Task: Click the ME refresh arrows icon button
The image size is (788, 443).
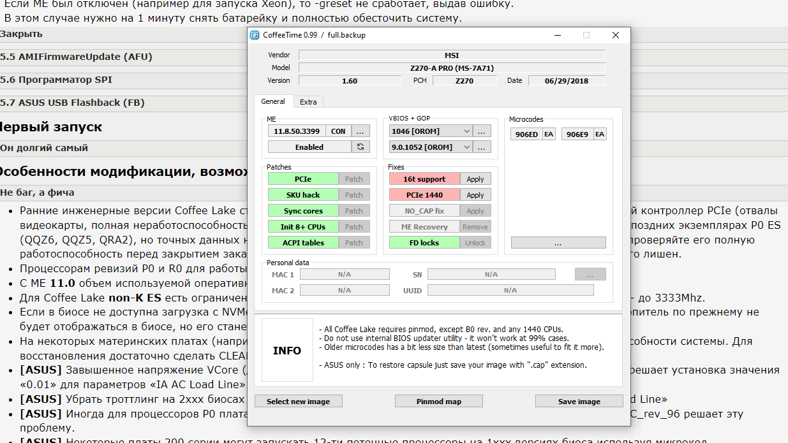Action: pos(361,147)
